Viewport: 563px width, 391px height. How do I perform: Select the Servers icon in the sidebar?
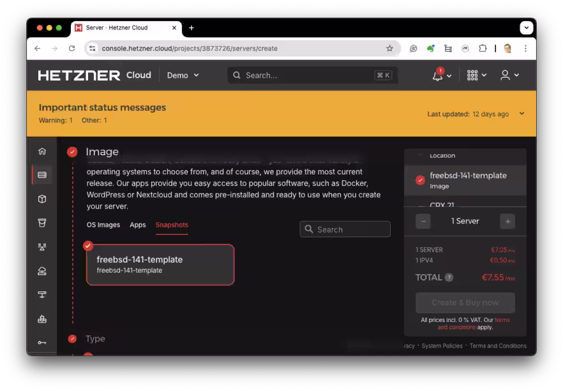[x=41, y=174]
